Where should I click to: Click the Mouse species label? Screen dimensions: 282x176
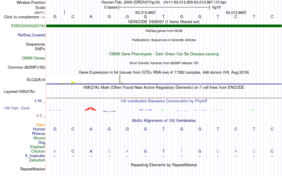point(39,138)
